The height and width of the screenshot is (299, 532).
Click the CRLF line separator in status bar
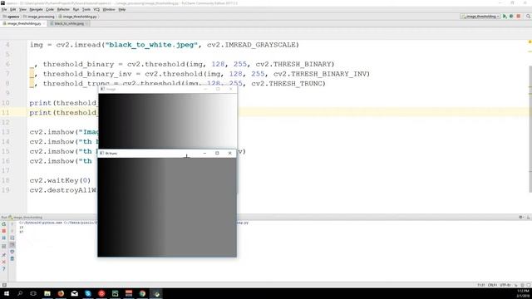pyautogui.click(x=492, y=285)
